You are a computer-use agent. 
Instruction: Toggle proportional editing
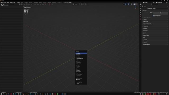[85, 4]
